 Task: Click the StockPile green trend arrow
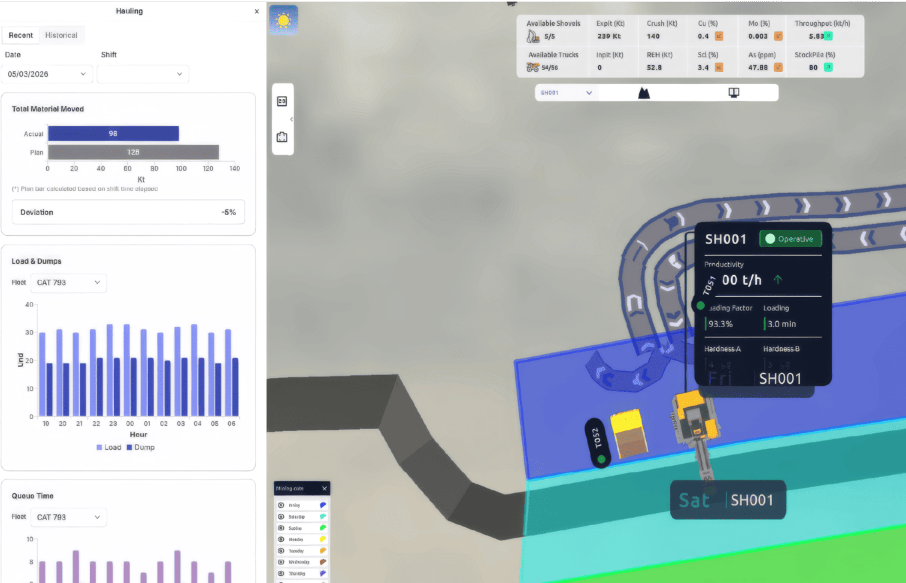[828, 67]
